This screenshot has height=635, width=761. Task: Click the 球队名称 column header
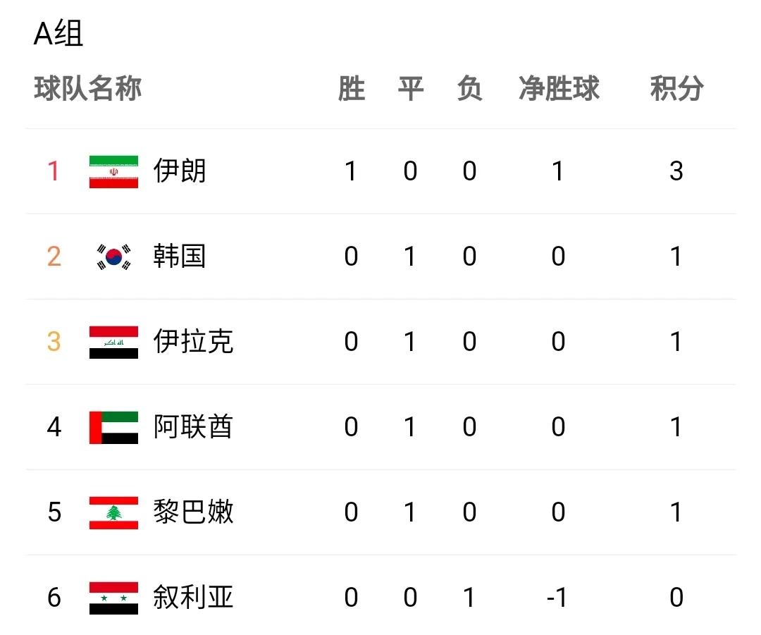(x=88, y=89)
